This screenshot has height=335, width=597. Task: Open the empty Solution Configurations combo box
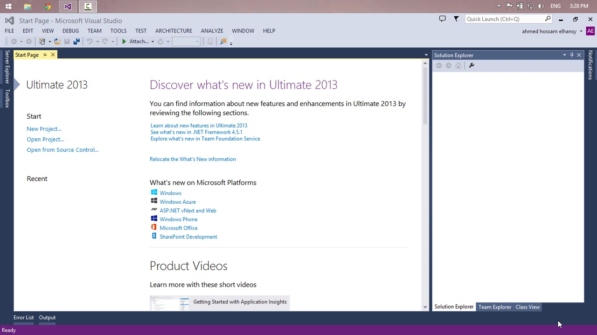(186, 41)
